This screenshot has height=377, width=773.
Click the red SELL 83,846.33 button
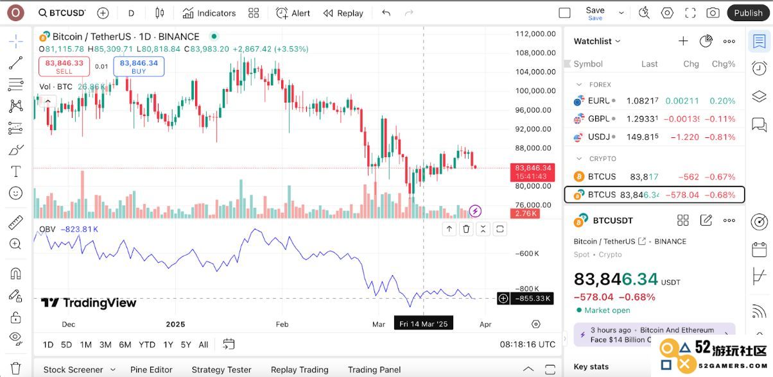(64, 67)
